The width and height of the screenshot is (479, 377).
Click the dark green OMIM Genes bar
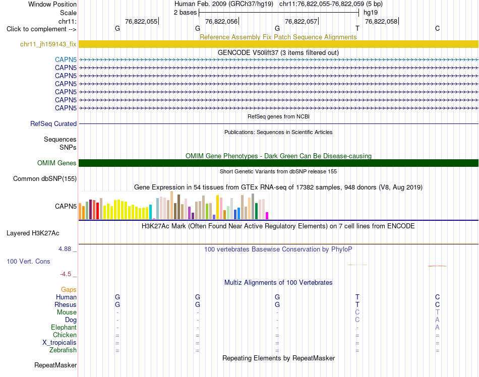point(278,163)
